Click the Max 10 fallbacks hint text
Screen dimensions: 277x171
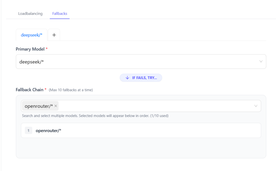(71, 90)
